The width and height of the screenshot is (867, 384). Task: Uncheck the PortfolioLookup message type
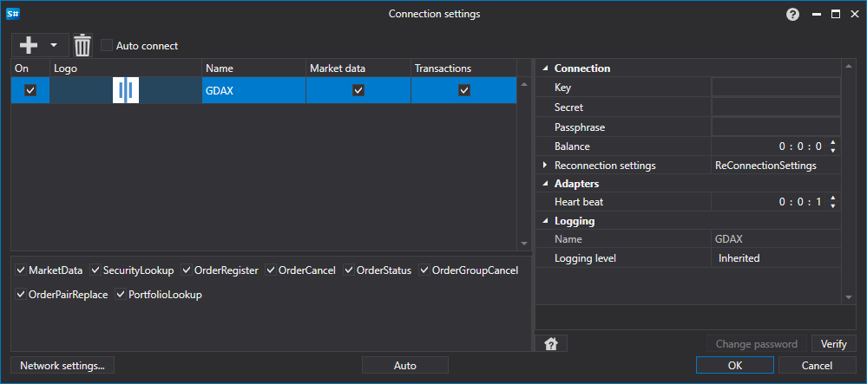pos(121,295)
